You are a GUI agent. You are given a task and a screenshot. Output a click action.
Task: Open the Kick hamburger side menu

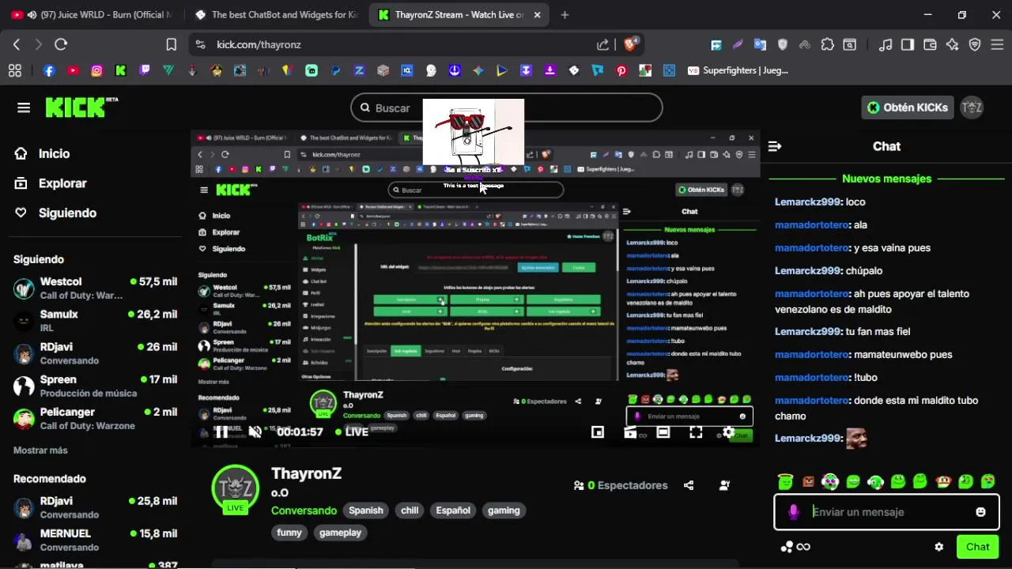click(24, 107)
